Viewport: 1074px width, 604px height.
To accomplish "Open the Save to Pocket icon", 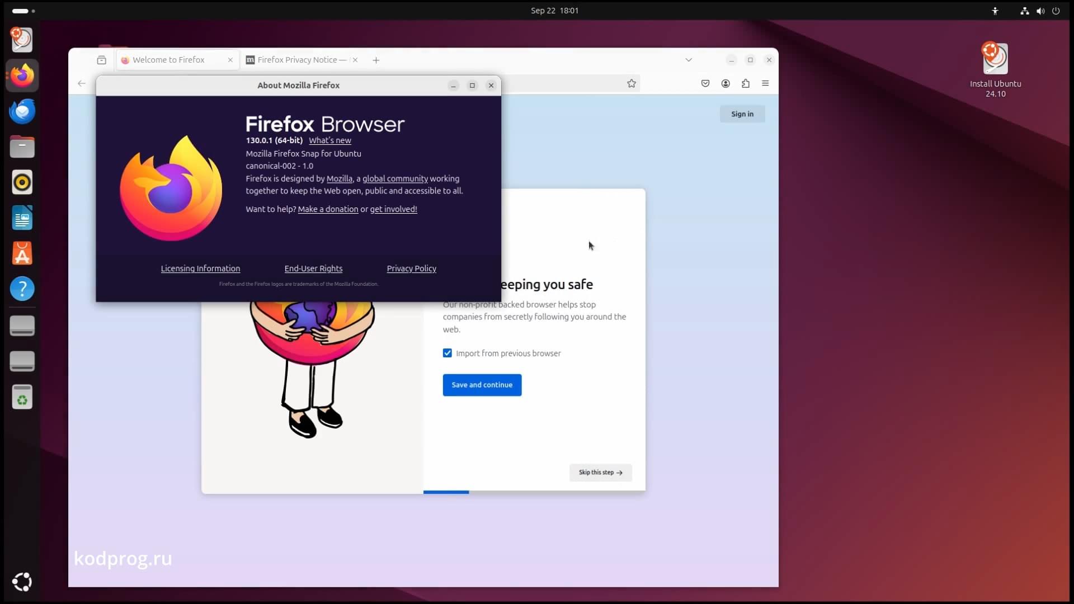I will 705,83.
